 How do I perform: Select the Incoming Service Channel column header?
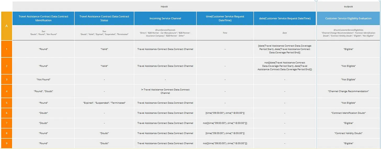[165, 18]
